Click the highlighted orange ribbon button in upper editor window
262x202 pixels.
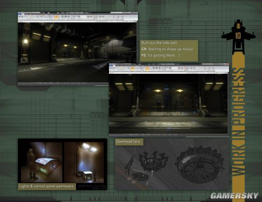tap(57, 17)
